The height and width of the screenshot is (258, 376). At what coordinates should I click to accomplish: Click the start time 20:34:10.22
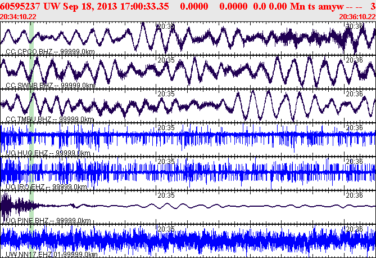[x=18, y=17]
